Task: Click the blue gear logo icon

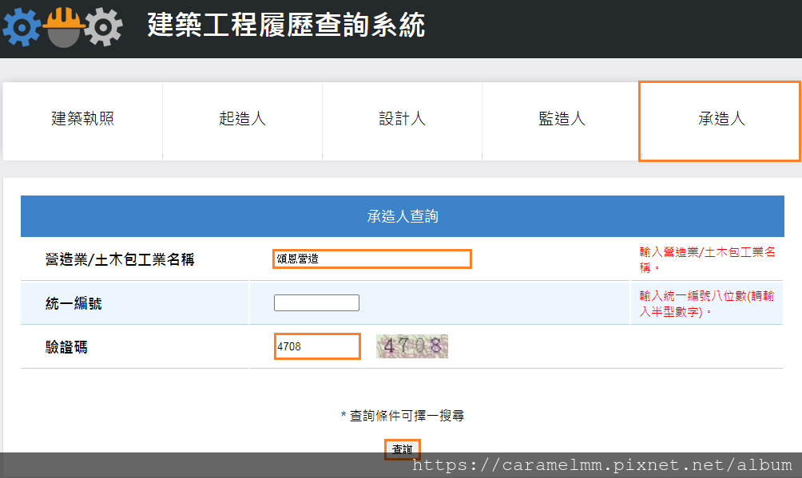Action: 22,27
